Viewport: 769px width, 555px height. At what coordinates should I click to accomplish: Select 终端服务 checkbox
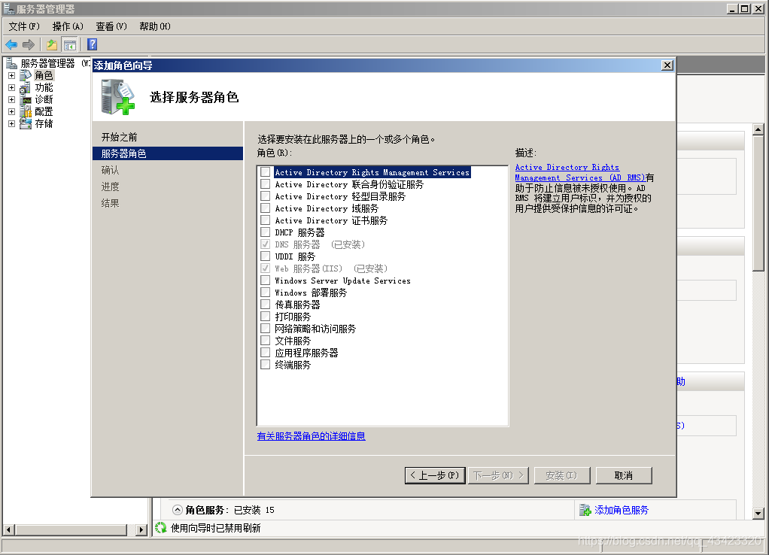click(x=266, y=364)
